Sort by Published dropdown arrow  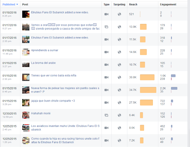point(17,4)
